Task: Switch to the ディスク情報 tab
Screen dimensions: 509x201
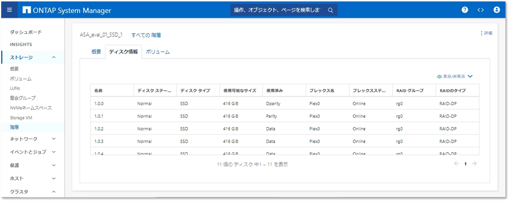Action: point(123,52)
